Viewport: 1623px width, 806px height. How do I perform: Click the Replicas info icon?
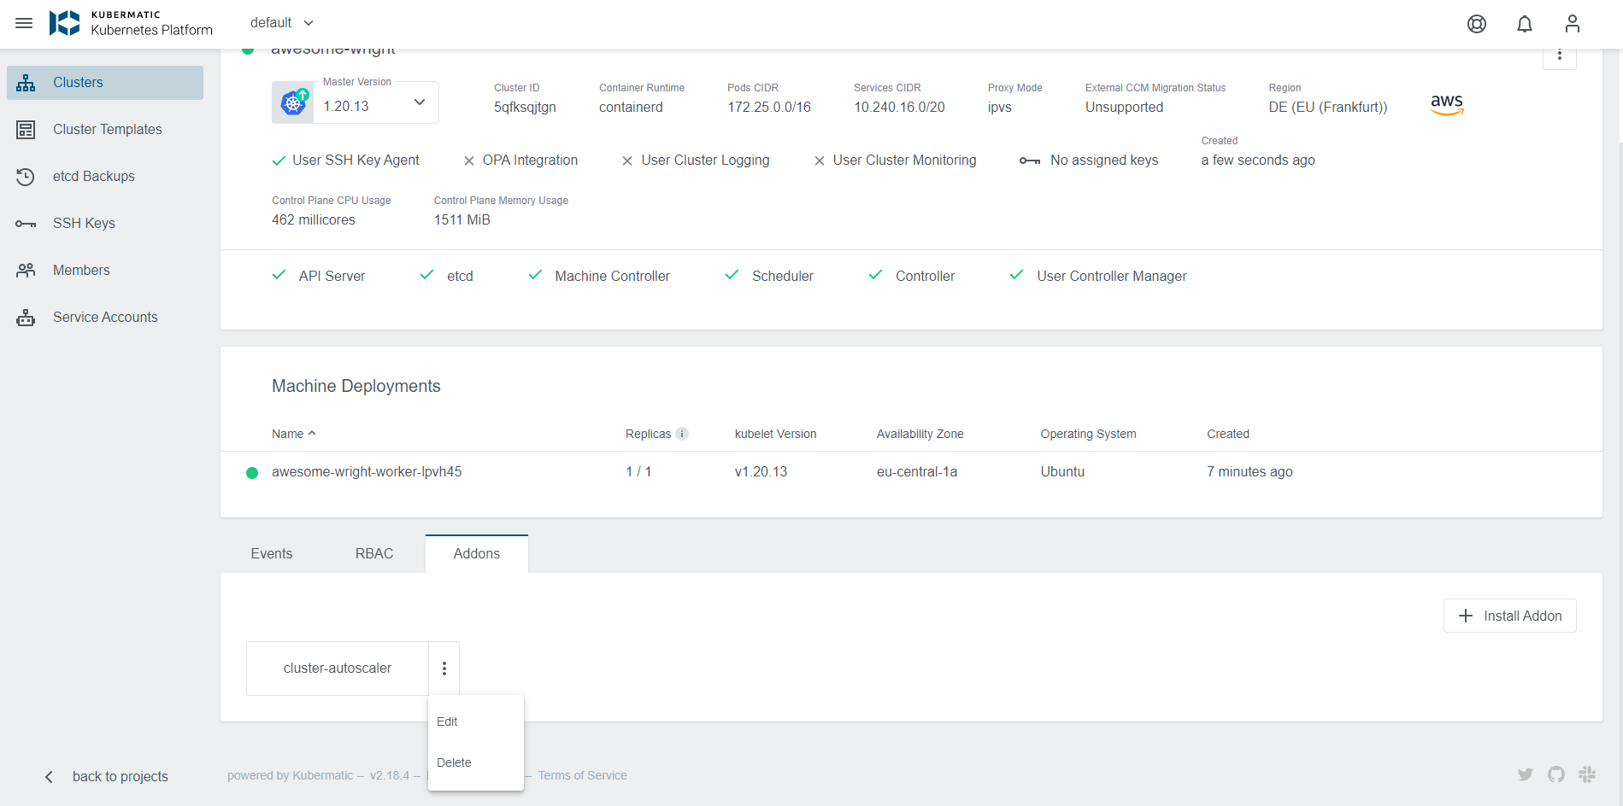pos(682,434)
